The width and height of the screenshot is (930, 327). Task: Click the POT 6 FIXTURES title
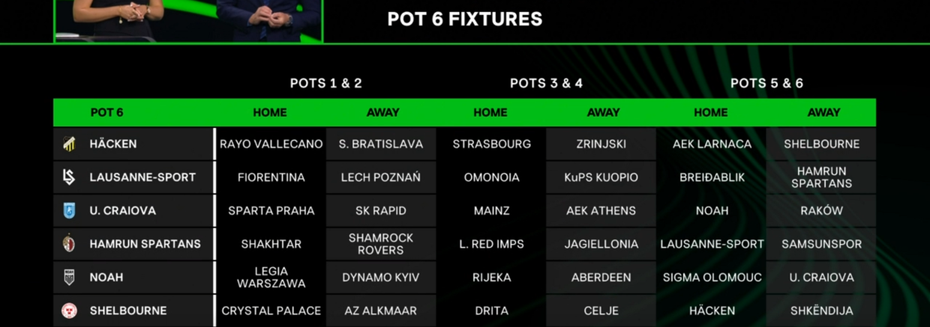[464, 19]
